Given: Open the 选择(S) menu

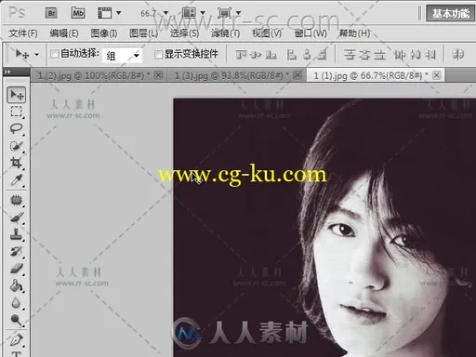Looking at the screenshot, I should pos(184,33).
